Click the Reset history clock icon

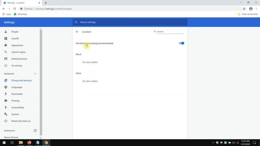6,121
